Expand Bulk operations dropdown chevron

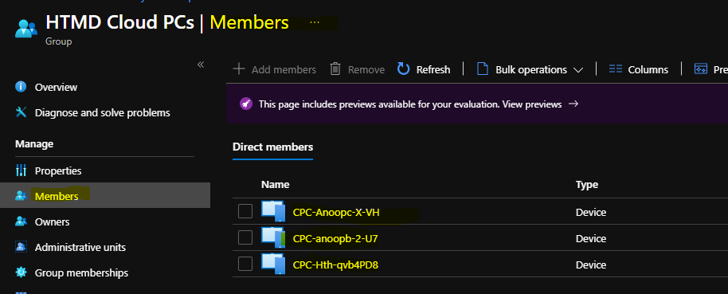tap(578, 70)
